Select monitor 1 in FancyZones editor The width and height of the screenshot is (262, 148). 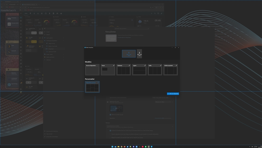pos(129,54)
